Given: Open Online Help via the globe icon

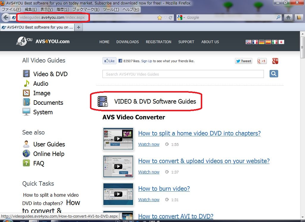Looking at the screenshot, I should coord(26,154).
